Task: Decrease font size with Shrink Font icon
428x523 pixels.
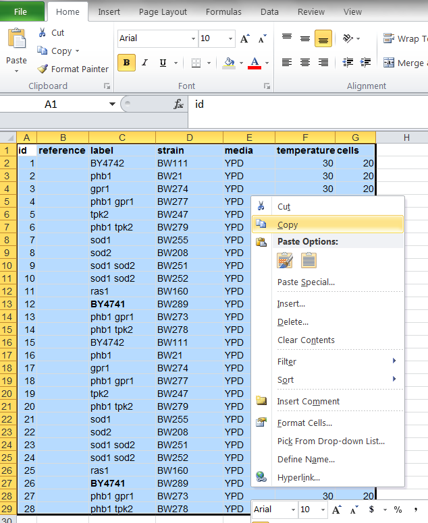Action: click(x=263, y=38)
